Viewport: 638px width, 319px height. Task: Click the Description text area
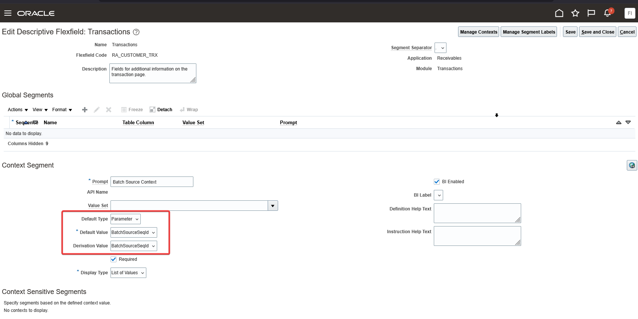coord(153,73)
